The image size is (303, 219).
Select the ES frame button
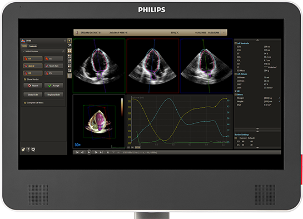coord(54,73)
